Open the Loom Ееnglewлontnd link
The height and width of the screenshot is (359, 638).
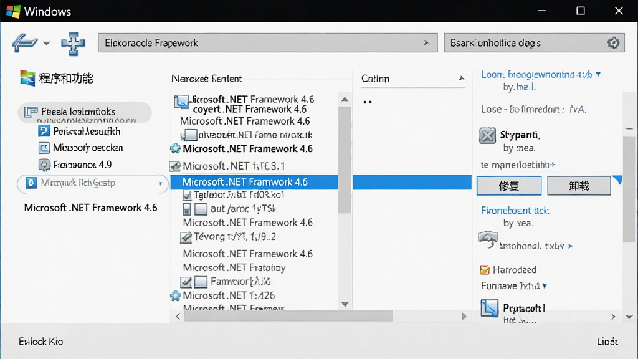pyautogui.click(x=536, y=75)
